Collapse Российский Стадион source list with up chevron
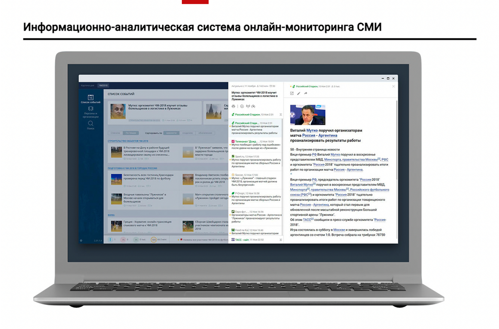Image resolution: width=499 pixels, height=329 pixels. (x=281, y=114)
